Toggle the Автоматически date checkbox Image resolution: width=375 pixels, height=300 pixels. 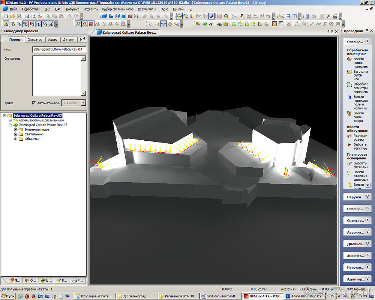[x=34, y=103]
